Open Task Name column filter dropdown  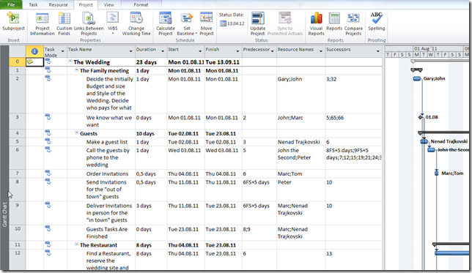point(130,51)
